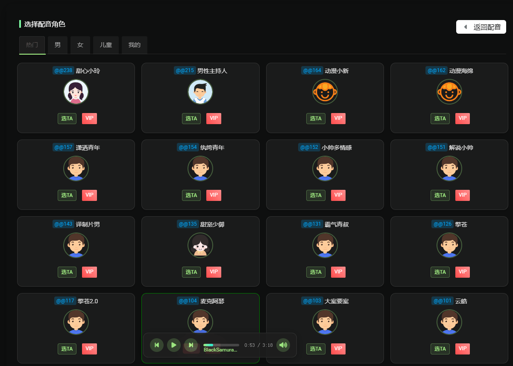Click VIP badge on 解说小帅 card

[x=463, y=195]
